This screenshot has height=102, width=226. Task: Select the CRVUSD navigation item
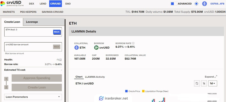tap(55, 4)
